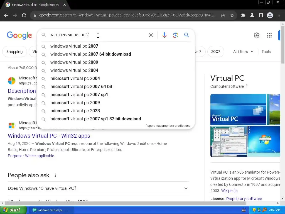Open the Microsoft Virtual PC box art image
The image size is (285, 214).
point(238,109)
